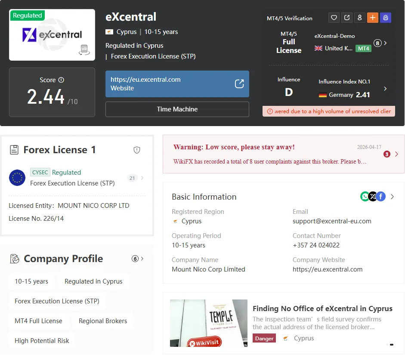Click the eXcentral logo image
The height and width of the screenshot is (355, 405).
click(52, 35)
